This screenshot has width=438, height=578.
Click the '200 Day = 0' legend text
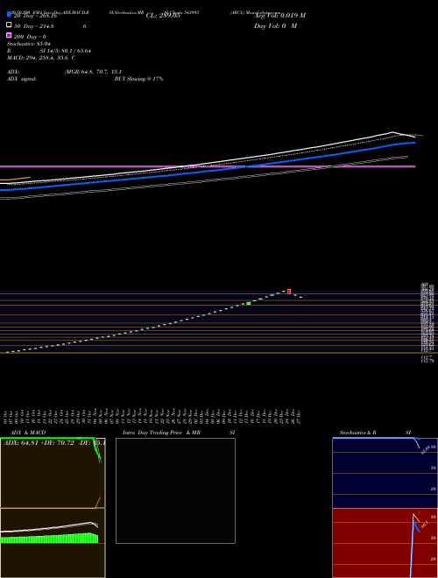click(x=30, y=37)
